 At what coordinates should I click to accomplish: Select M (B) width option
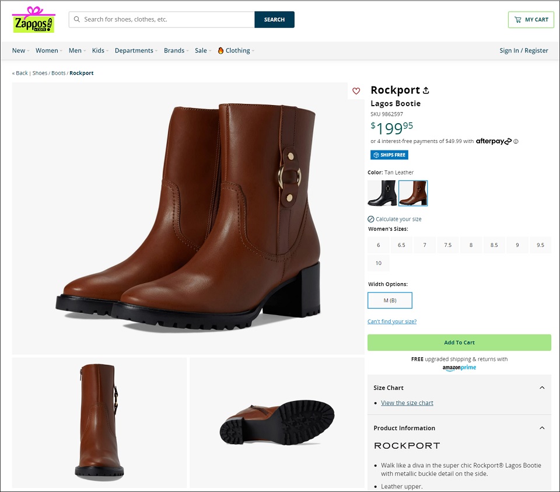(x=390, y=301)
